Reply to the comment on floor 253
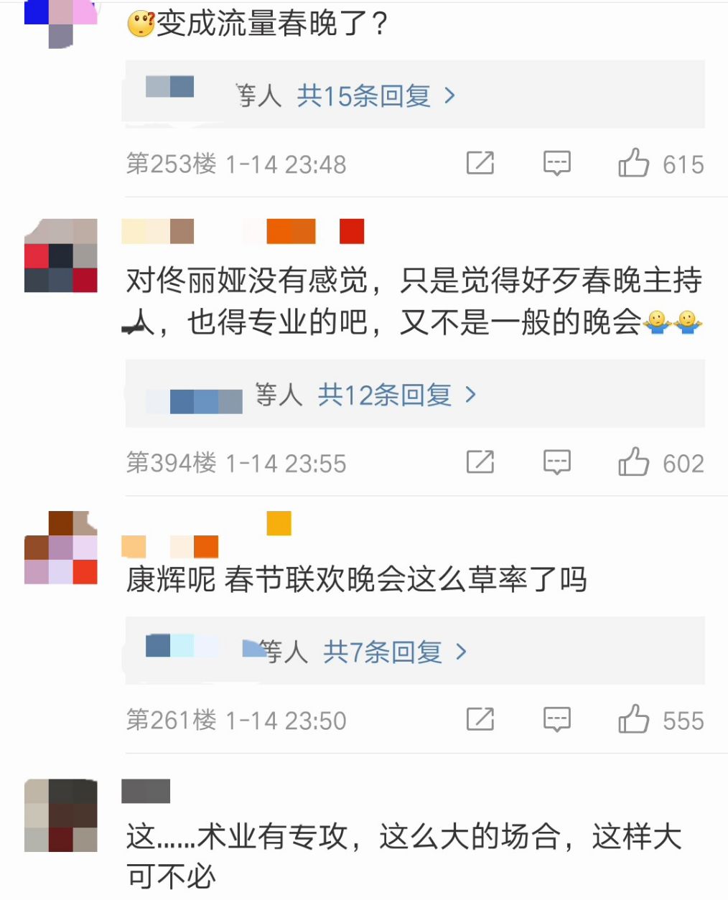The width and height of the screenshot is (728, 900). coord(556,164)
